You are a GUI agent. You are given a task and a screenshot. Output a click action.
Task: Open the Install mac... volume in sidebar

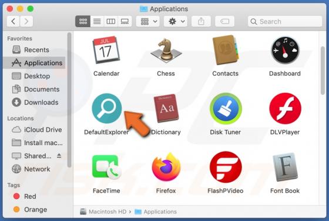(x=34, y=143)
